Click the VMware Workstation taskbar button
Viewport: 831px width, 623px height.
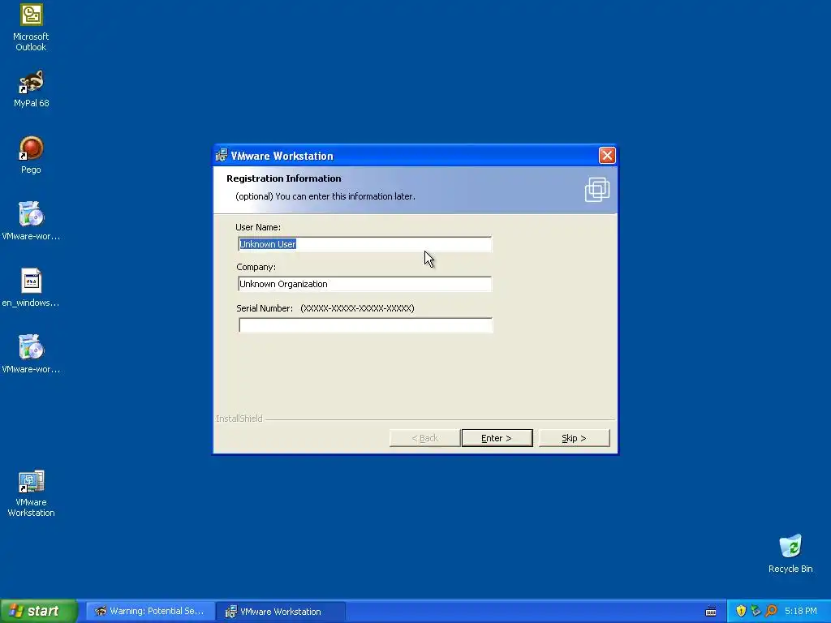tap(281, 612)
